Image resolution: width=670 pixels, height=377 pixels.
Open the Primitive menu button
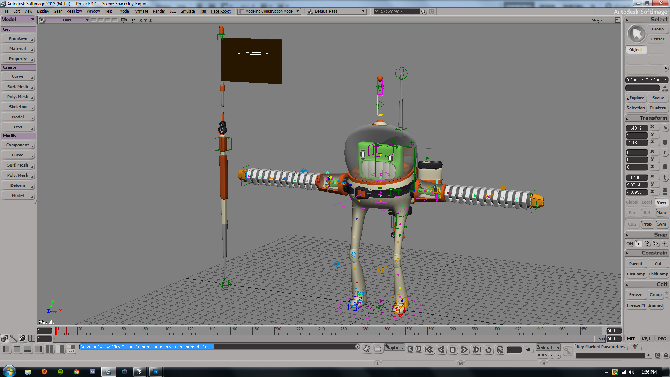click(x=18, y=38)
